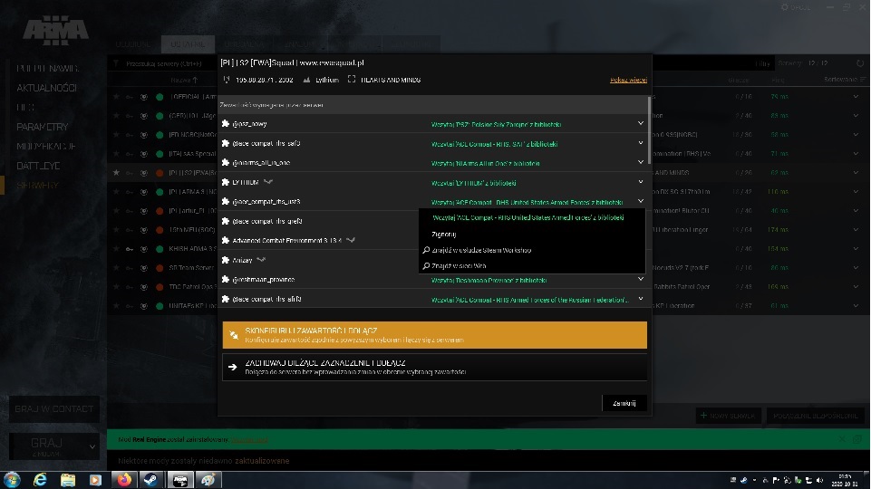Toggle favorite star on SR Team Server row

[x=116, y=267]
